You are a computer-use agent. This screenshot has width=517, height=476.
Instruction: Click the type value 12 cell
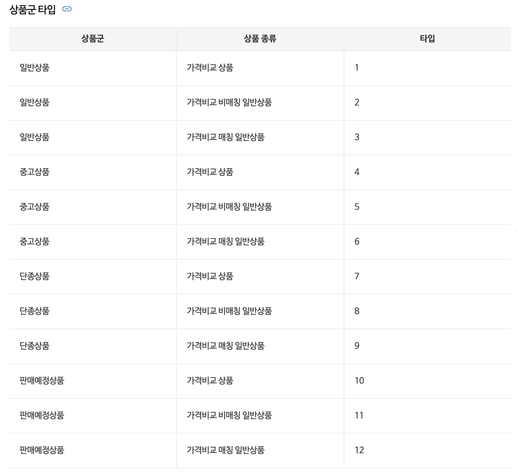(427, 450)
